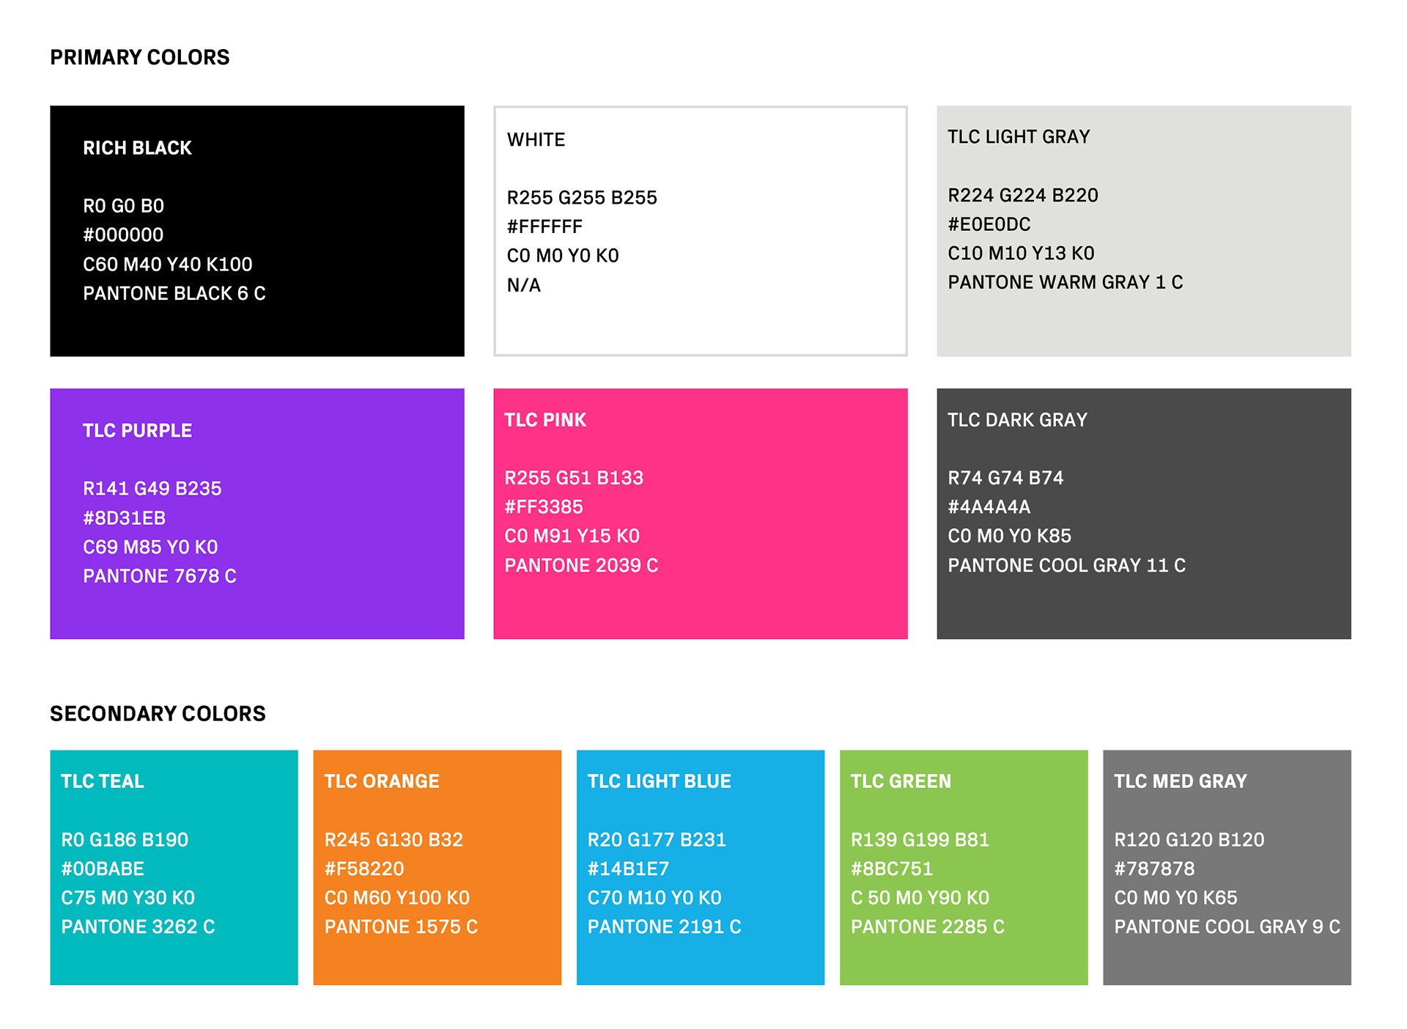Click the hex value #000000
The image size is (1407, 1029).
(x=123, y=235)
